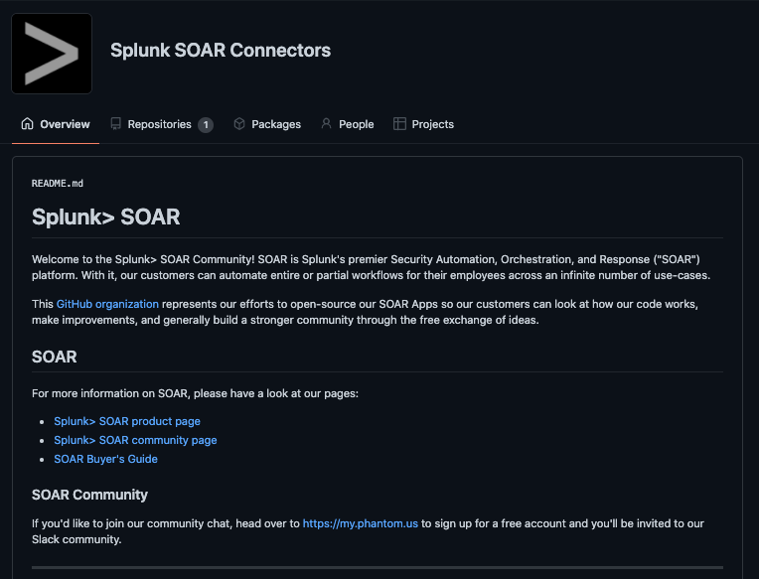Open the Splunk> SOAR community page link
The height and width of the screenshot is (579, 759).
135,440
